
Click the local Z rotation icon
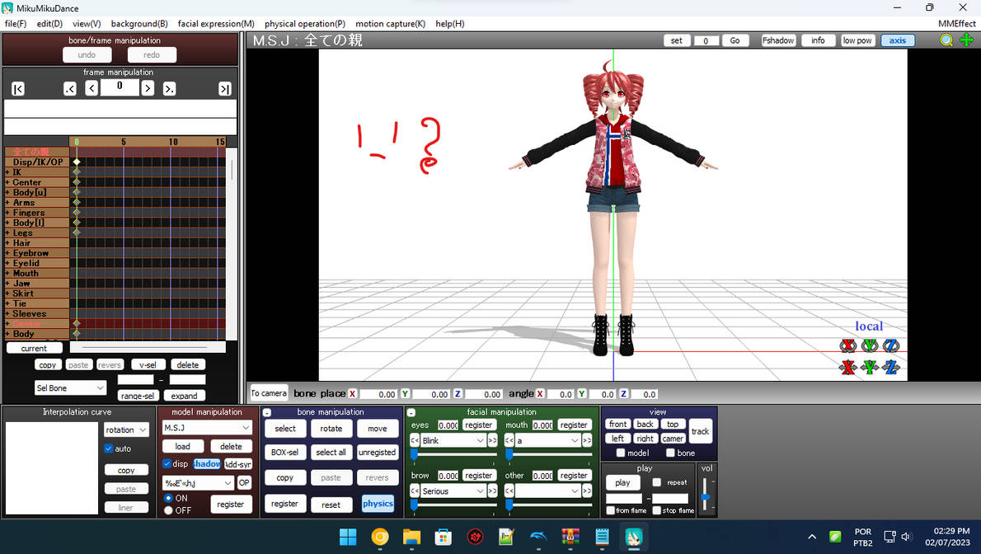[891, 345]
